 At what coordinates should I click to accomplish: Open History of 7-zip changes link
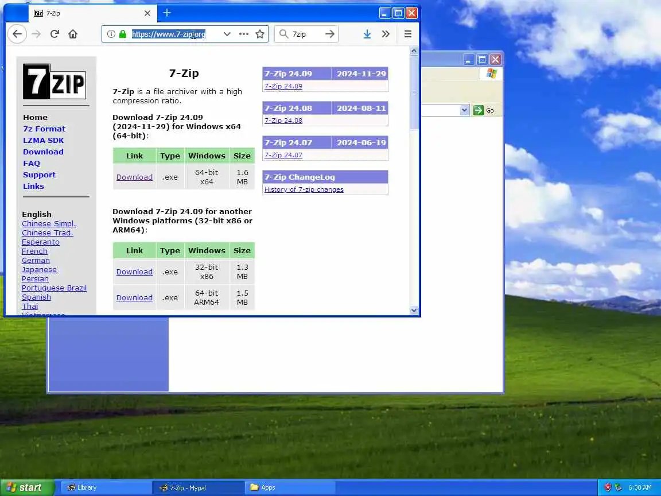click(304, 190)
